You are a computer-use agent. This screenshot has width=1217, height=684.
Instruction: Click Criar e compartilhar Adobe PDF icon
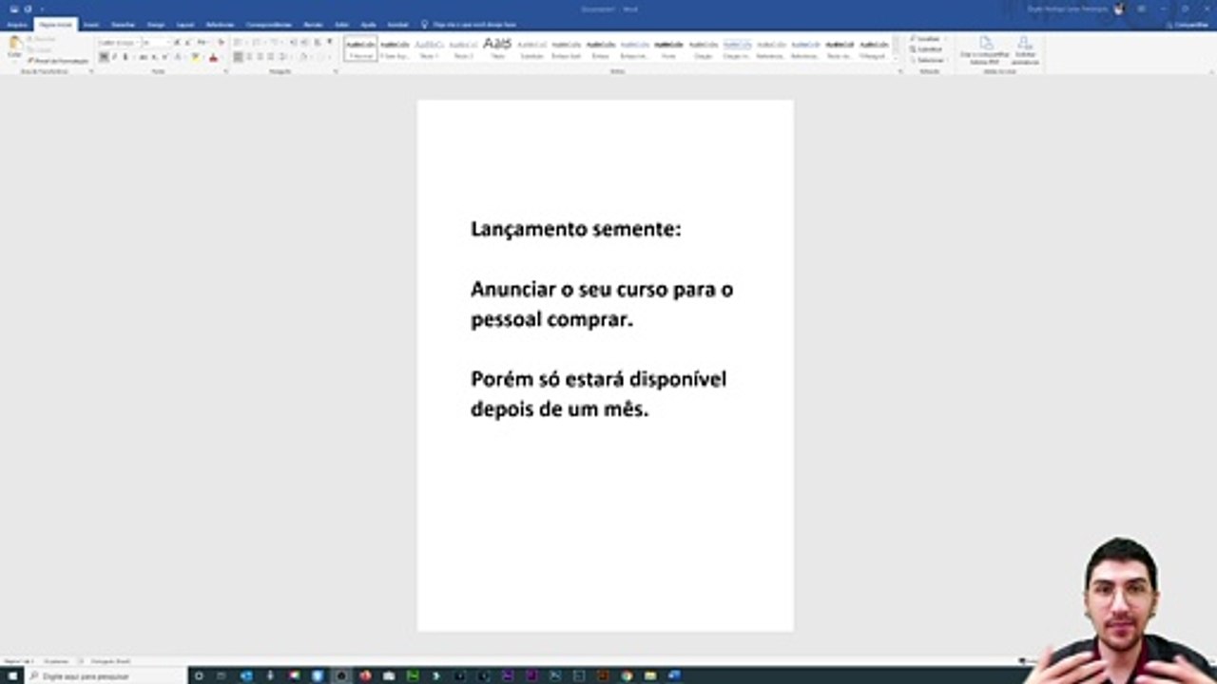(x=986, y=51)
